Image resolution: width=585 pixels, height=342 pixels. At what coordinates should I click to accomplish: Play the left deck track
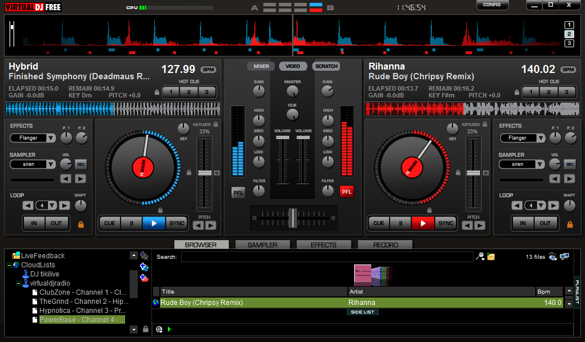(x=154, y=223)
